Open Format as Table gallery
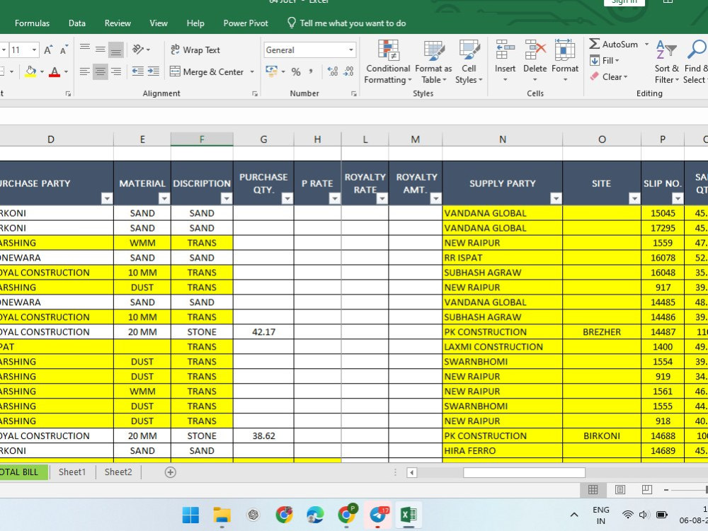This screenshot has width=708, height=531. click(x=433, y=62)
